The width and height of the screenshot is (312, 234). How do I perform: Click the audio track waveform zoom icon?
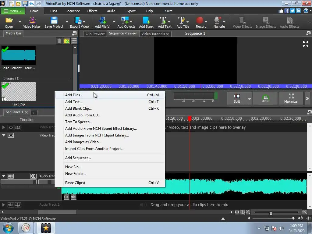34,176
